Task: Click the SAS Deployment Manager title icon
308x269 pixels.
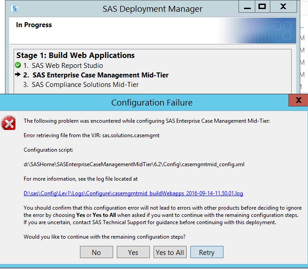Action: 15,8
